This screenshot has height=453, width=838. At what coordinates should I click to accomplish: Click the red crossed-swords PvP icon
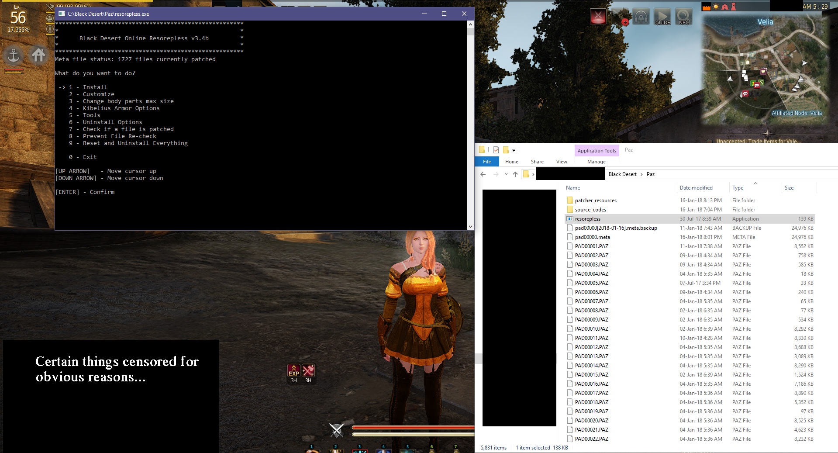[x=598, y=17]
